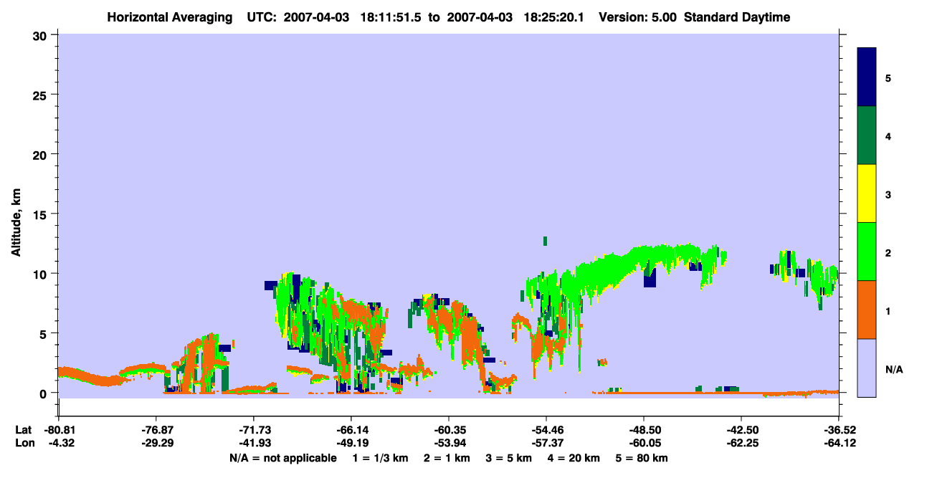Click the dark blue color bar segment labeled 5
The height and width of the screenshot is (478, 932).
point(867,77)
